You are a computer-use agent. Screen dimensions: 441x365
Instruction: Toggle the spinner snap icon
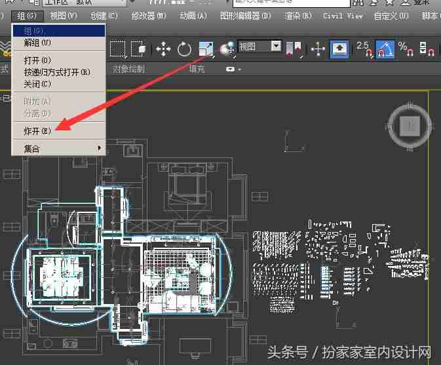[x=427, y=49]
